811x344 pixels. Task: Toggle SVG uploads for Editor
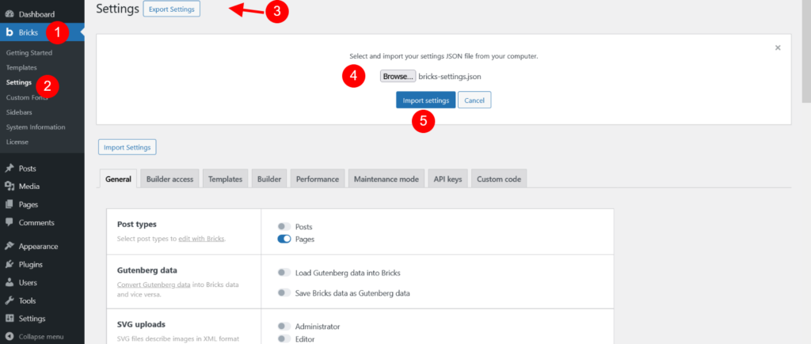(284, 338)
